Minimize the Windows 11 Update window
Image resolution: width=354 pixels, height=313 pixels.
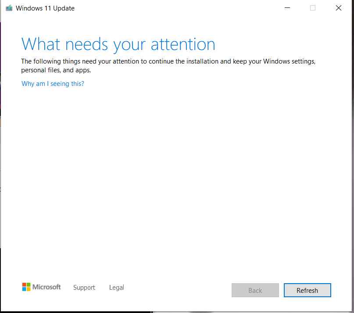[x=287, y=8]
